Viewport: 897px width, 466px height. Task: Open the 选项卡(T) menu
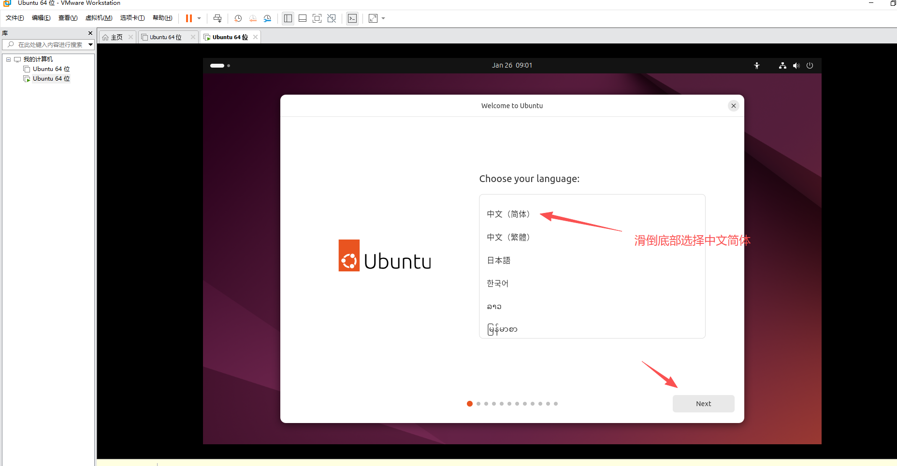pos(132,18)
